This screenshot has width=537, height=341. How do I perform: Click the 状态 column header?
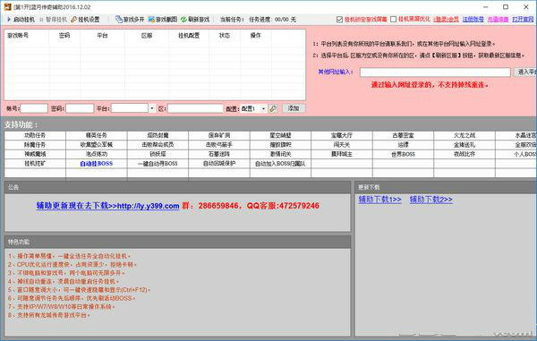pos(225,35)
